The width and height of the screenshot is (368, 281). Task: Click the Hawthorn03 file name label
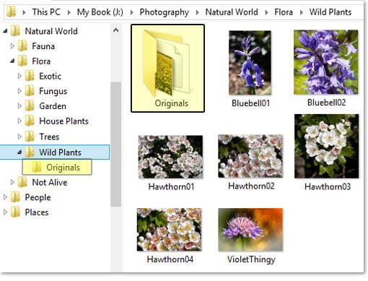click(328, 186)
